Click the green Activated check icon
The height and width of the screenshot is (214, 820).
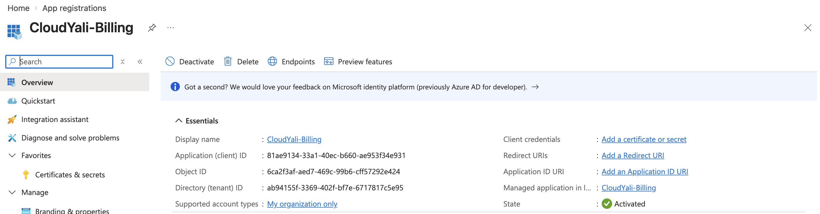tap(607, 204)
